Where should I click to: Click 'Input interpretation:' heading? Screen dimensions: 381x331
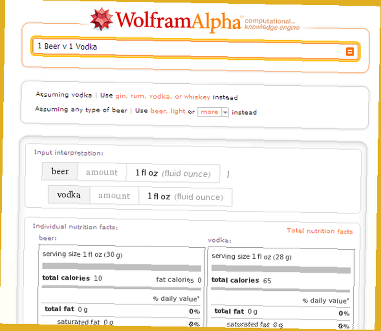69,153
